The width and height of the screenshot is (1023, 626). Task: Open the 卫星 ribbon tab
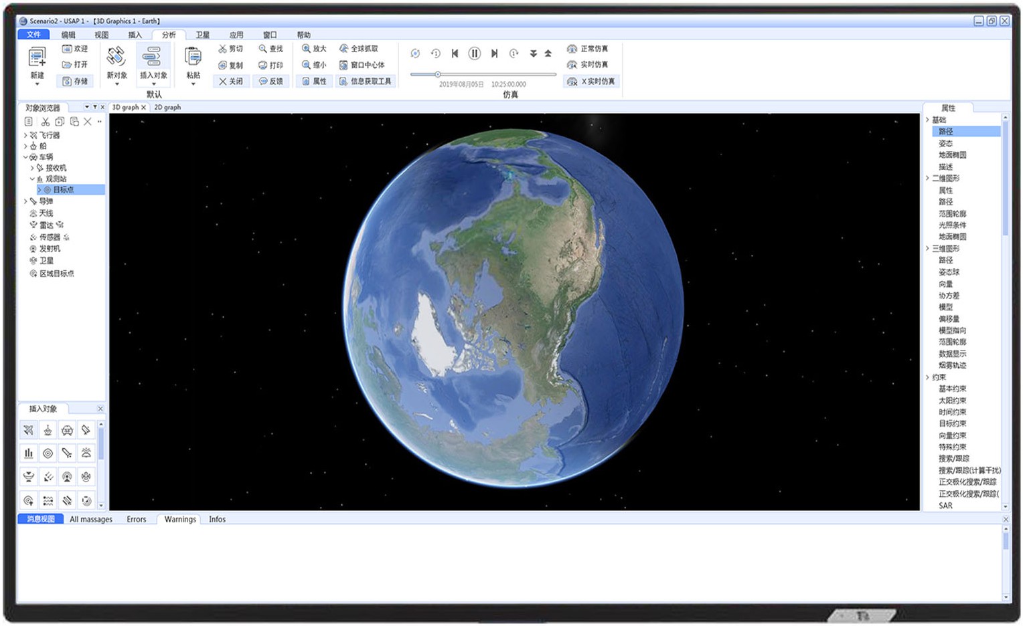coord(202,35)
